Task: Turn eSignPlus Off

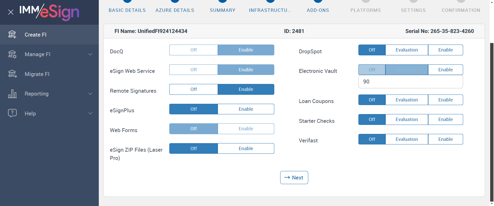Action: (x=193, y=109)
